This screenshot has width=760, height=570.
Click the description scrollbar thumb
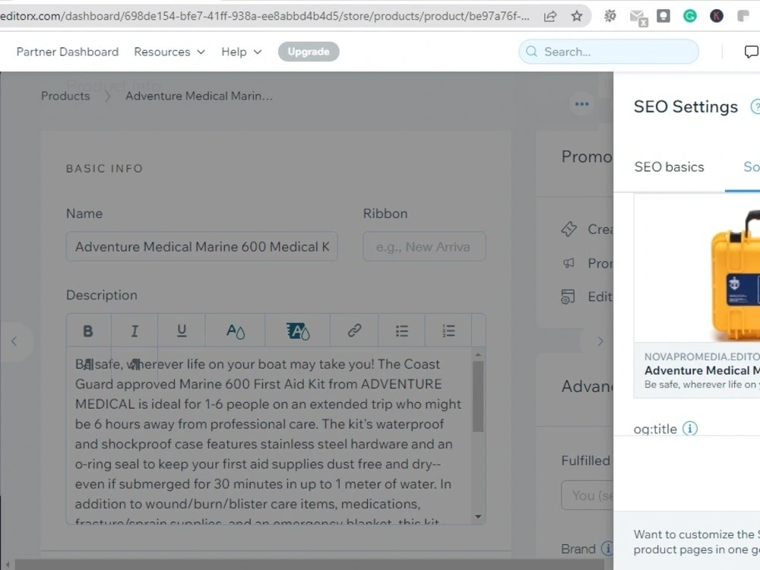pos(478,397)
